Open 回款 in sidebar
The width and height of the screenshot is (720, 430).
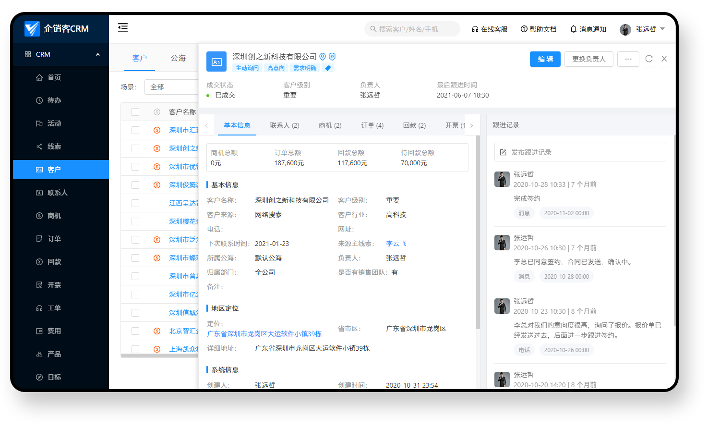(61, 262)
